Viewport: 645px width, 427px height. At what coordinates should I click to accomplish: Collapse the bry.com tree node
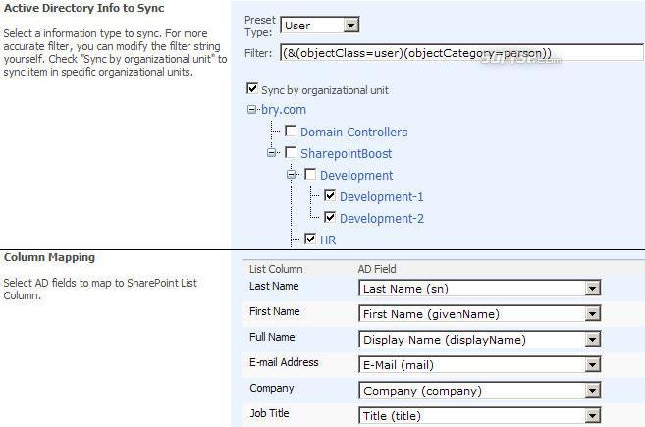251,109
